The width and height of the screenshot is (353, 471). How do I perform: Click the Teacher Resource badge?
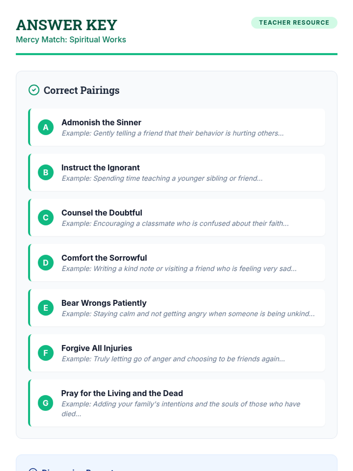click(x=294, y=23)
